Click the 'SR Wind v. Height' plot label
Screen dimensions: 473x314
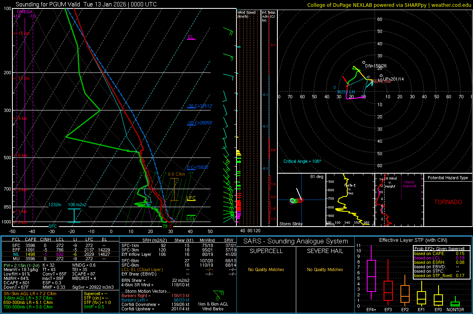(390, 182)
